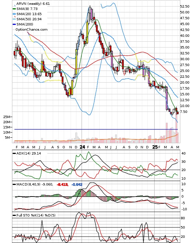Click the red -8.413 MACD signal value
Viewport: 194px width, 243px height.
coord(62,184)
